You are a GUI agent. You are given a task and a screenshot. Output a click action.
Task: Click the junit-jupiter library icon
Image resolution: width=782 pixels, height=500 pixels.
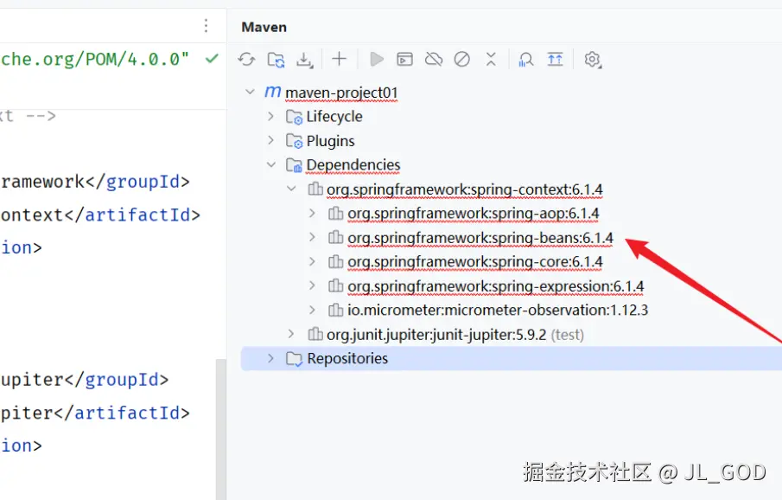pyautogui.click(x=315, y=334)
